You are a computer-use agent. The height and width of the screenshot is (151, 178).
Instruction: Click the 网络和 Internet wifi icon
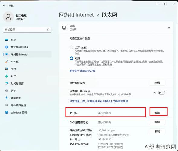click(7, 54)
